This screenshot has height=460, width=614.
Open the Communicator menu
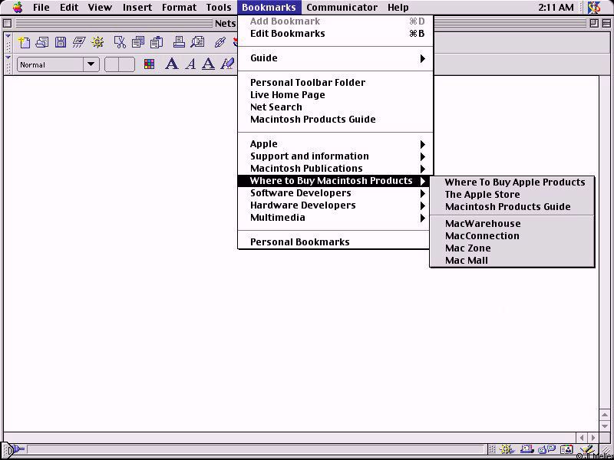342,8
